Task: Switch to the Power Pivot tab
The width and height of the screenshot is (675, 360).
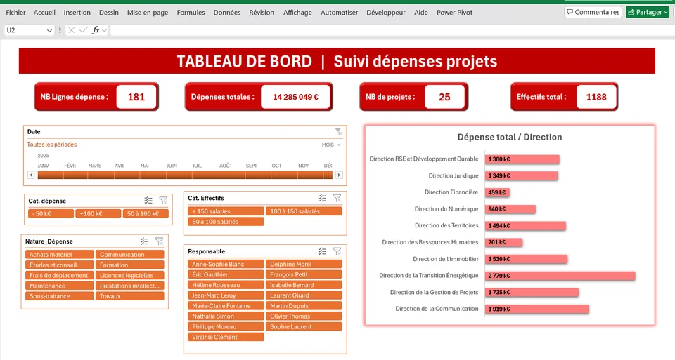Action: point(455,13)
